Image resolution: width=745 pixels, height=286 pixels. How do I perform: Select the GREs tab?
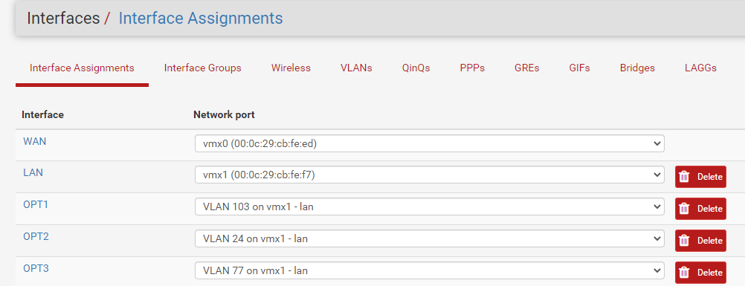(527, 68)
